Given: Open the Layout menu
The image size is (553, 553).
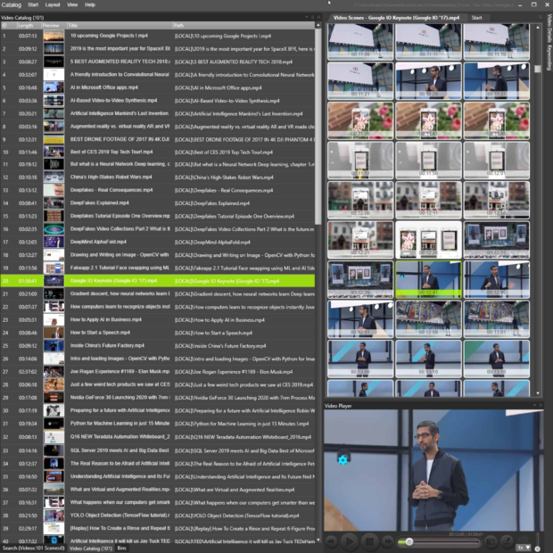Looking at the screenshot, I should (x=53, y=5).
